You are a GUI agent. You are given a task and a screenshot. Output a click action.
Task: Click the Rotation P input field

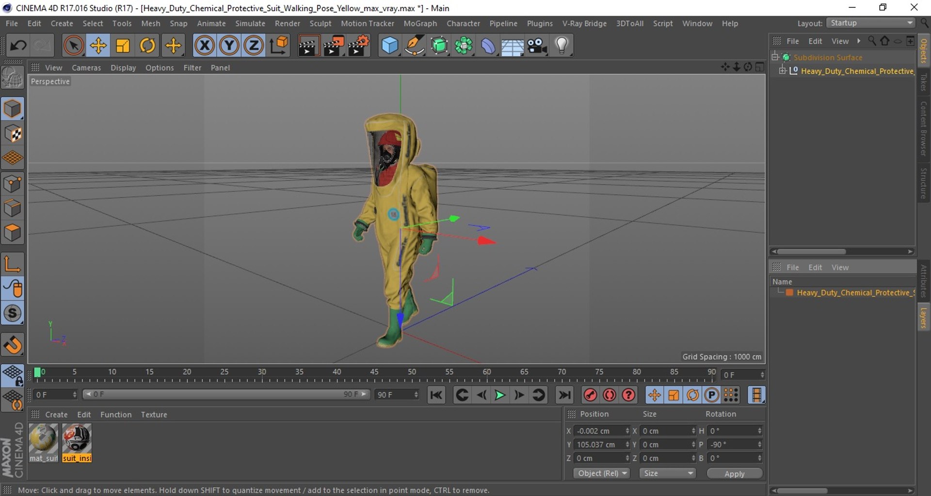[x=735, y=445]
